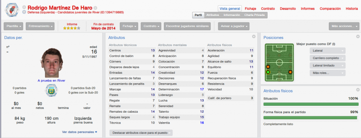Click the green DF (I) position dot

[x=268, y=72]
